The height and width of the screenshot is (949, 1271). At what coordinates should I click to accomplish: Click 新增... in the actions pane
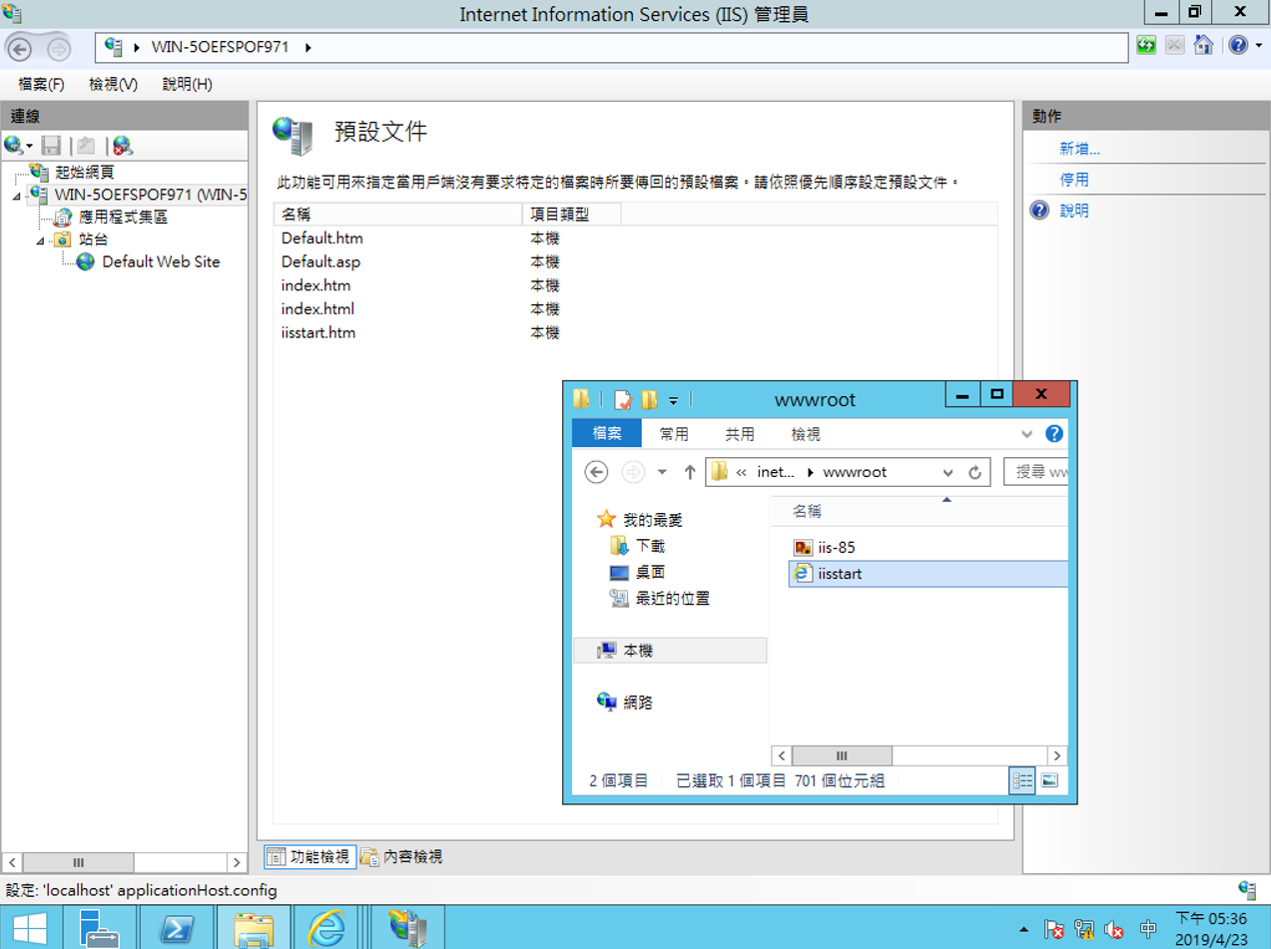click(x=1079, y=149)
